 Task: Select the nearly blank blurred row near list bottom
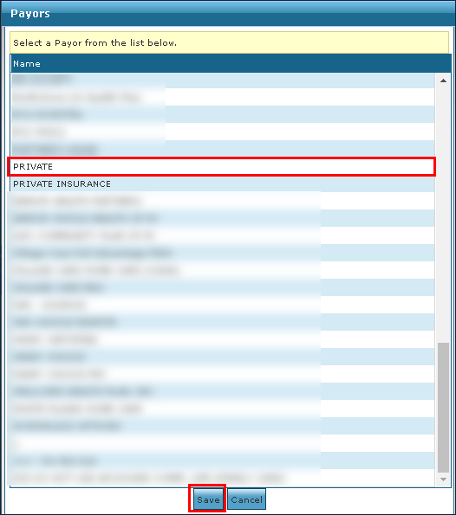coord(222,443)
